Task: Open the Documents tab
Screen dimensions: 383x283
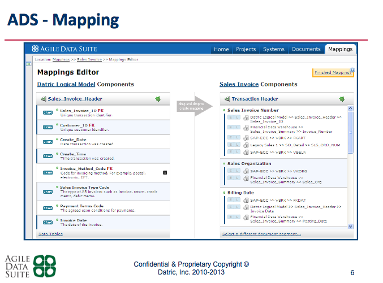Action: pyautogui.click(x=306, y=49)
